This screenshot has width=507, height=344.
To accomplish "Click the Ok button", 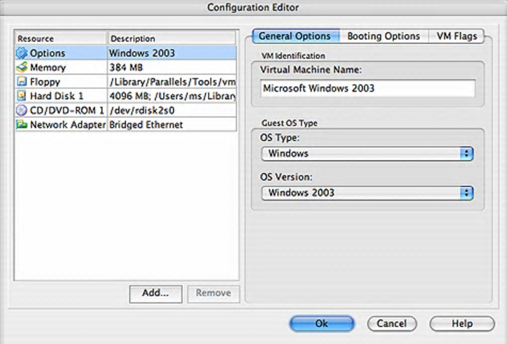I will tap(322, 324).
